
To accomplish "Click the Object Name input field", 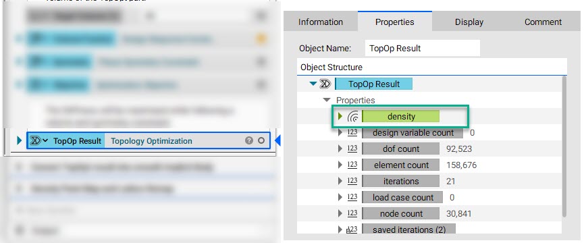I will tap(423, 48).
